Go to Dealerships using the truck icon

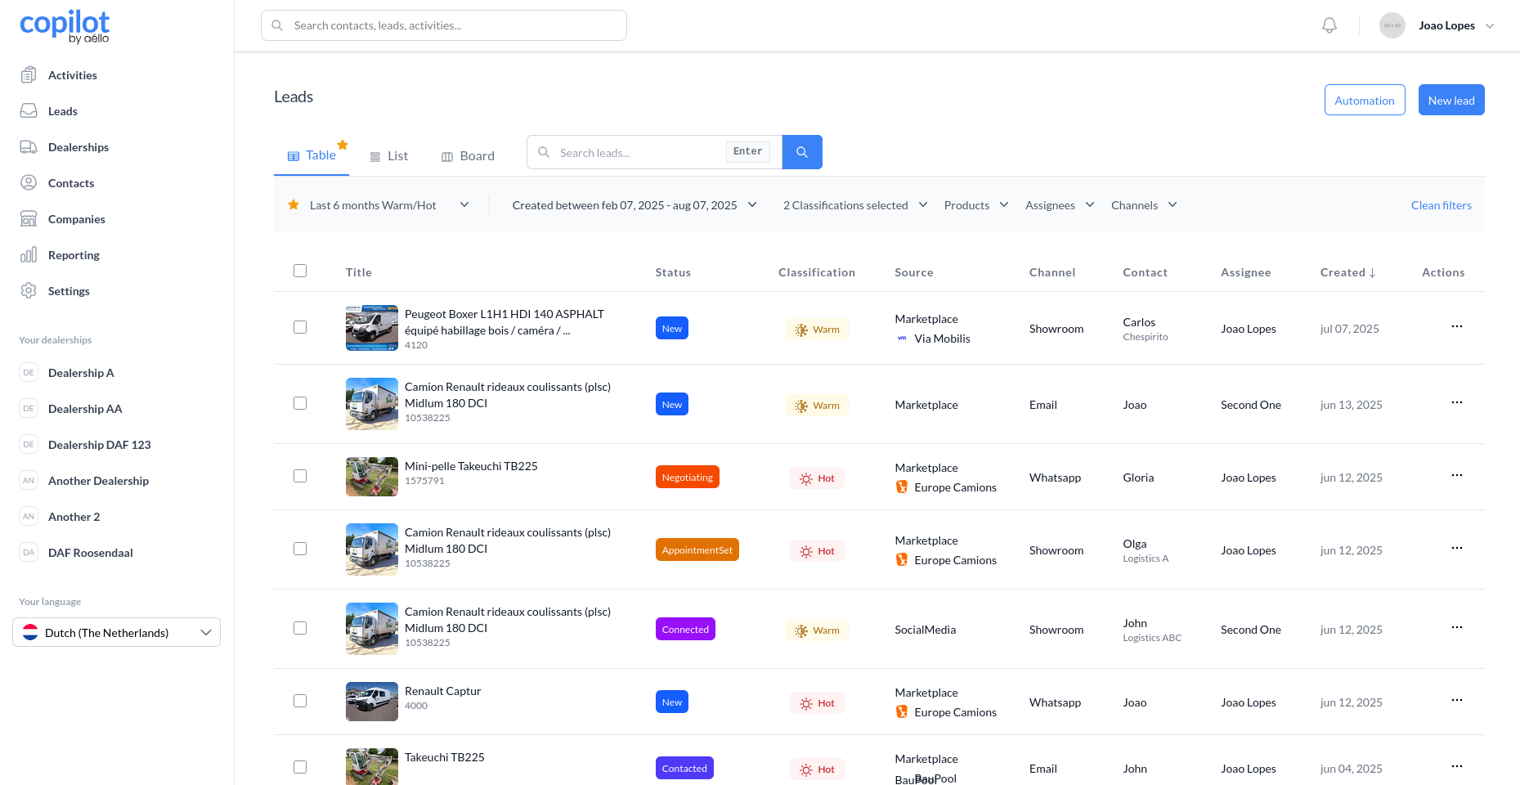click(x=29, y=147)
